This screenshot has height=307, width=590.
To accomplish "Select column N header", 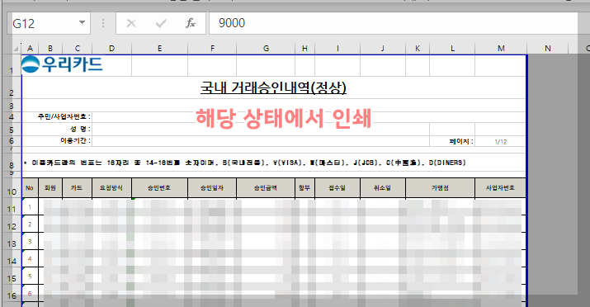I will tap(547, 49).
